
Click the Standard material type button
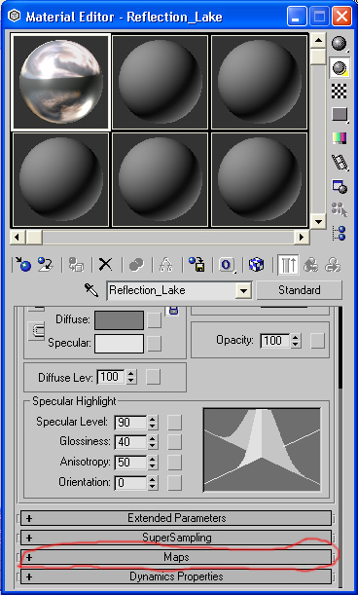300,290
